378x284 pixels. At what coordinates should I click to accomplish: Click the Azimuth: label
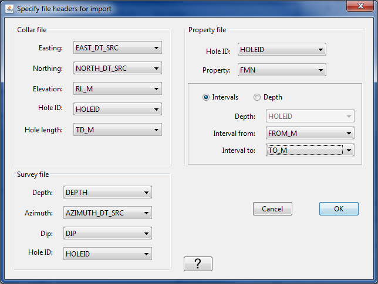click(x=39, y=213)
